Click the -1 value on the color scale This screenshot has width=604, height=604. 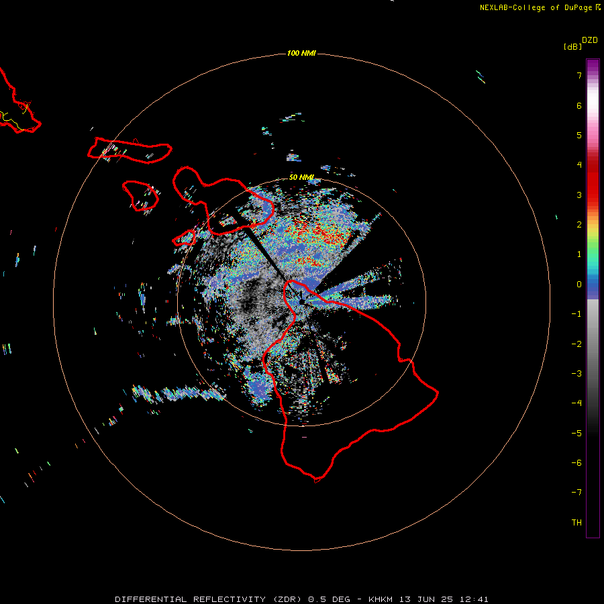pos(576,314)
